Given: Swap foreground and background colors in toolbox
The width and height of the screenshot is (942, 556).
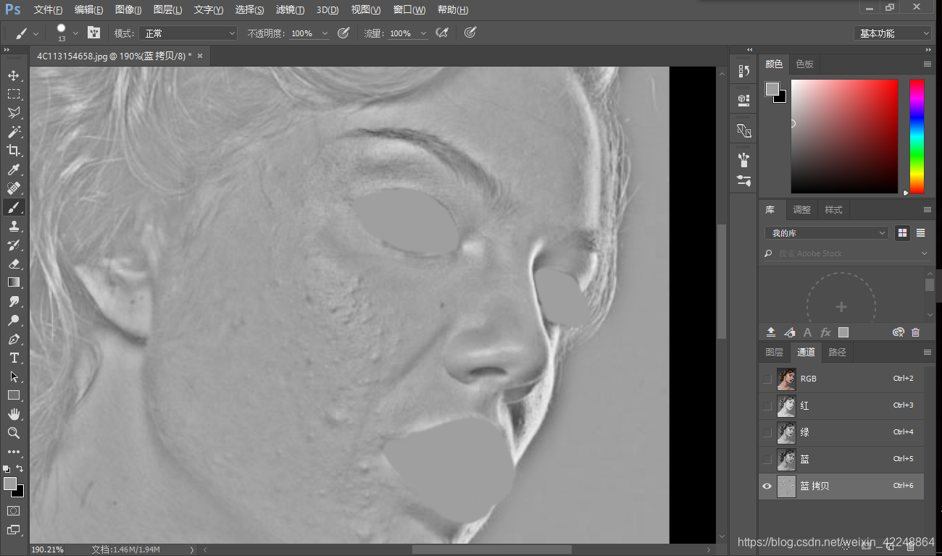Looking at the screenshot, I should click(x=20, y=468).
